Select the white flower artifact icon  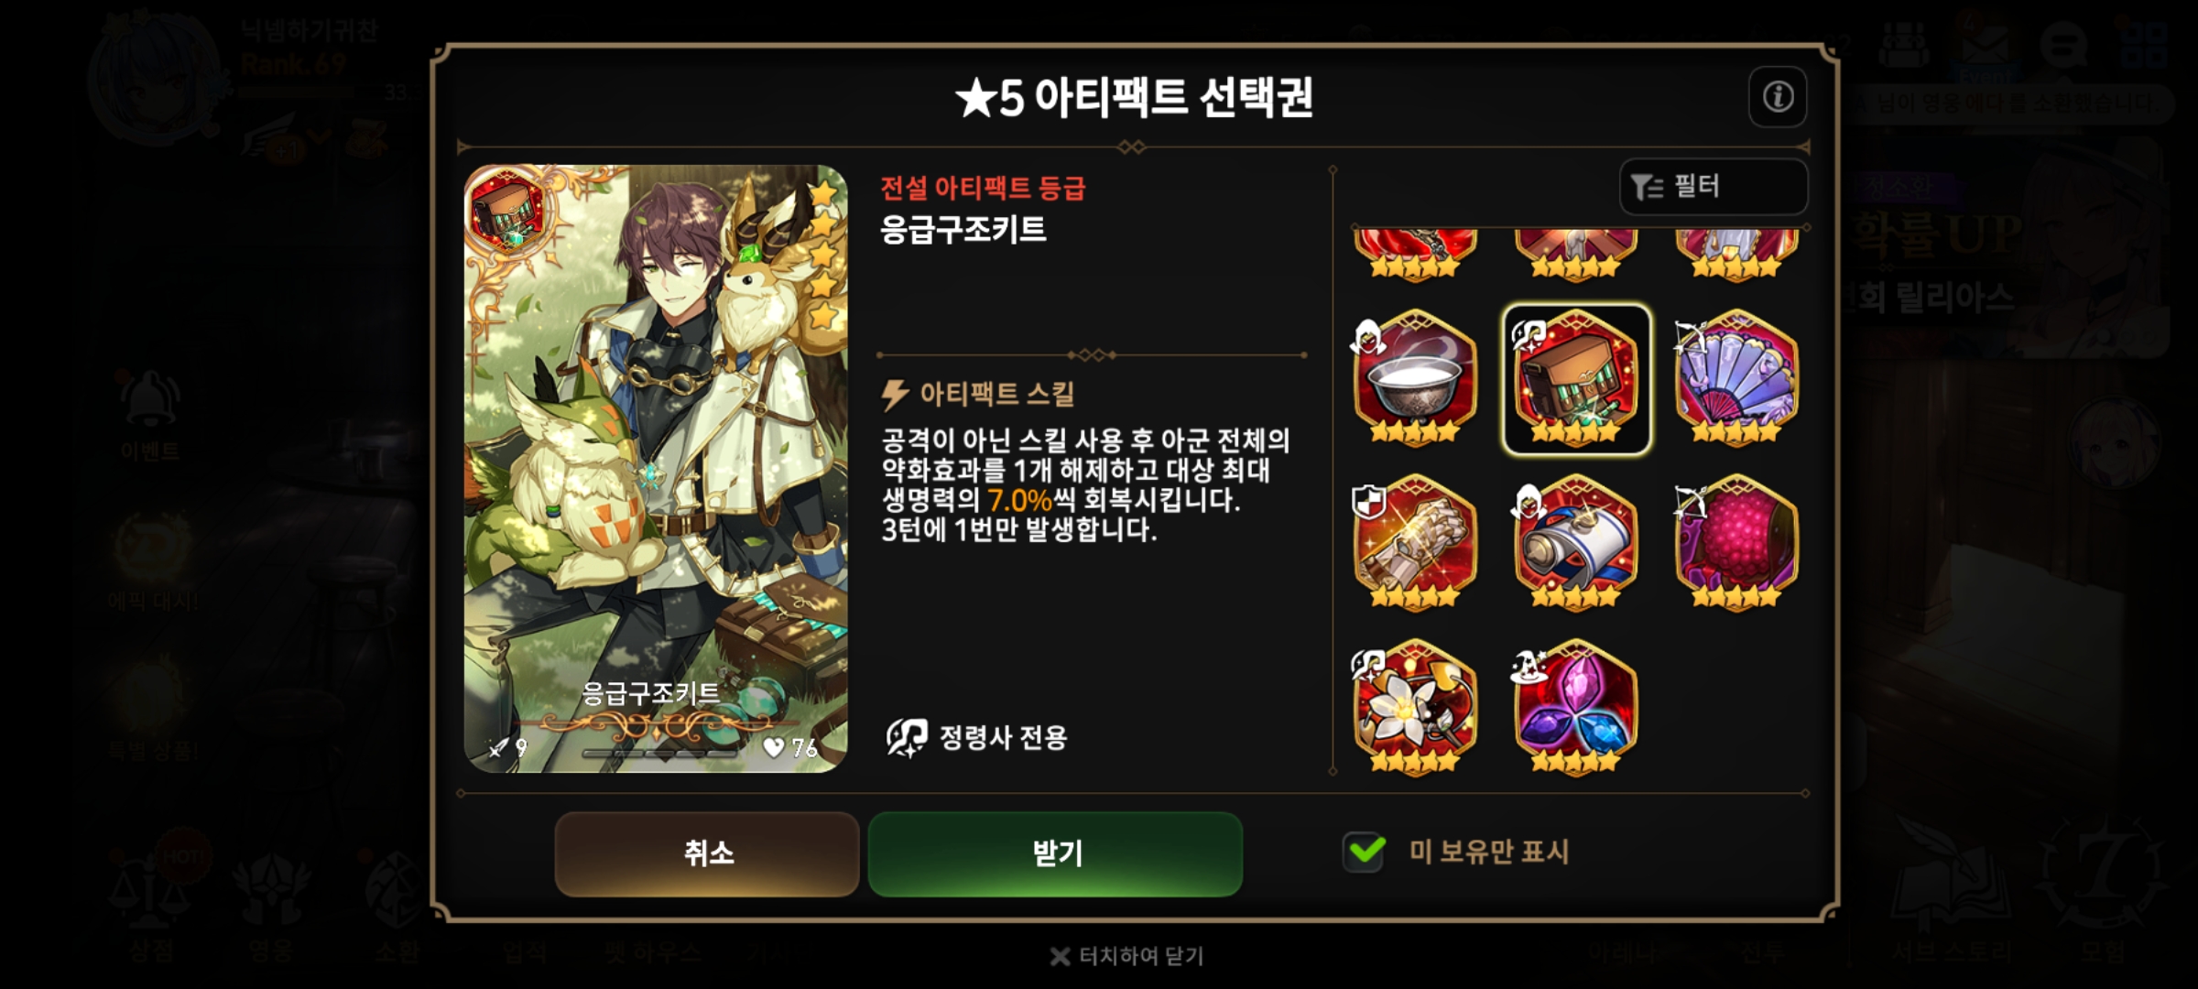(x=1415, y=707)
